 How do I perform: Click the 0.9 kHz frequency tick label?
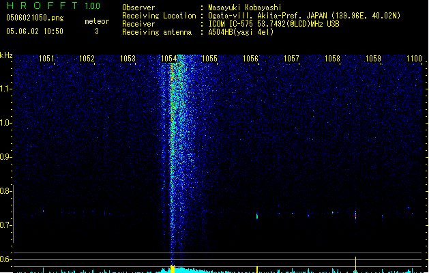(x=5, y=157)
